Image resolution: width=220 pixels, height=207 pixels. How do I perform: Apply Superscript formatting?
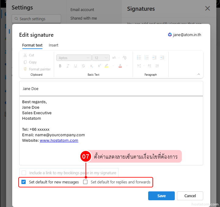99,66
